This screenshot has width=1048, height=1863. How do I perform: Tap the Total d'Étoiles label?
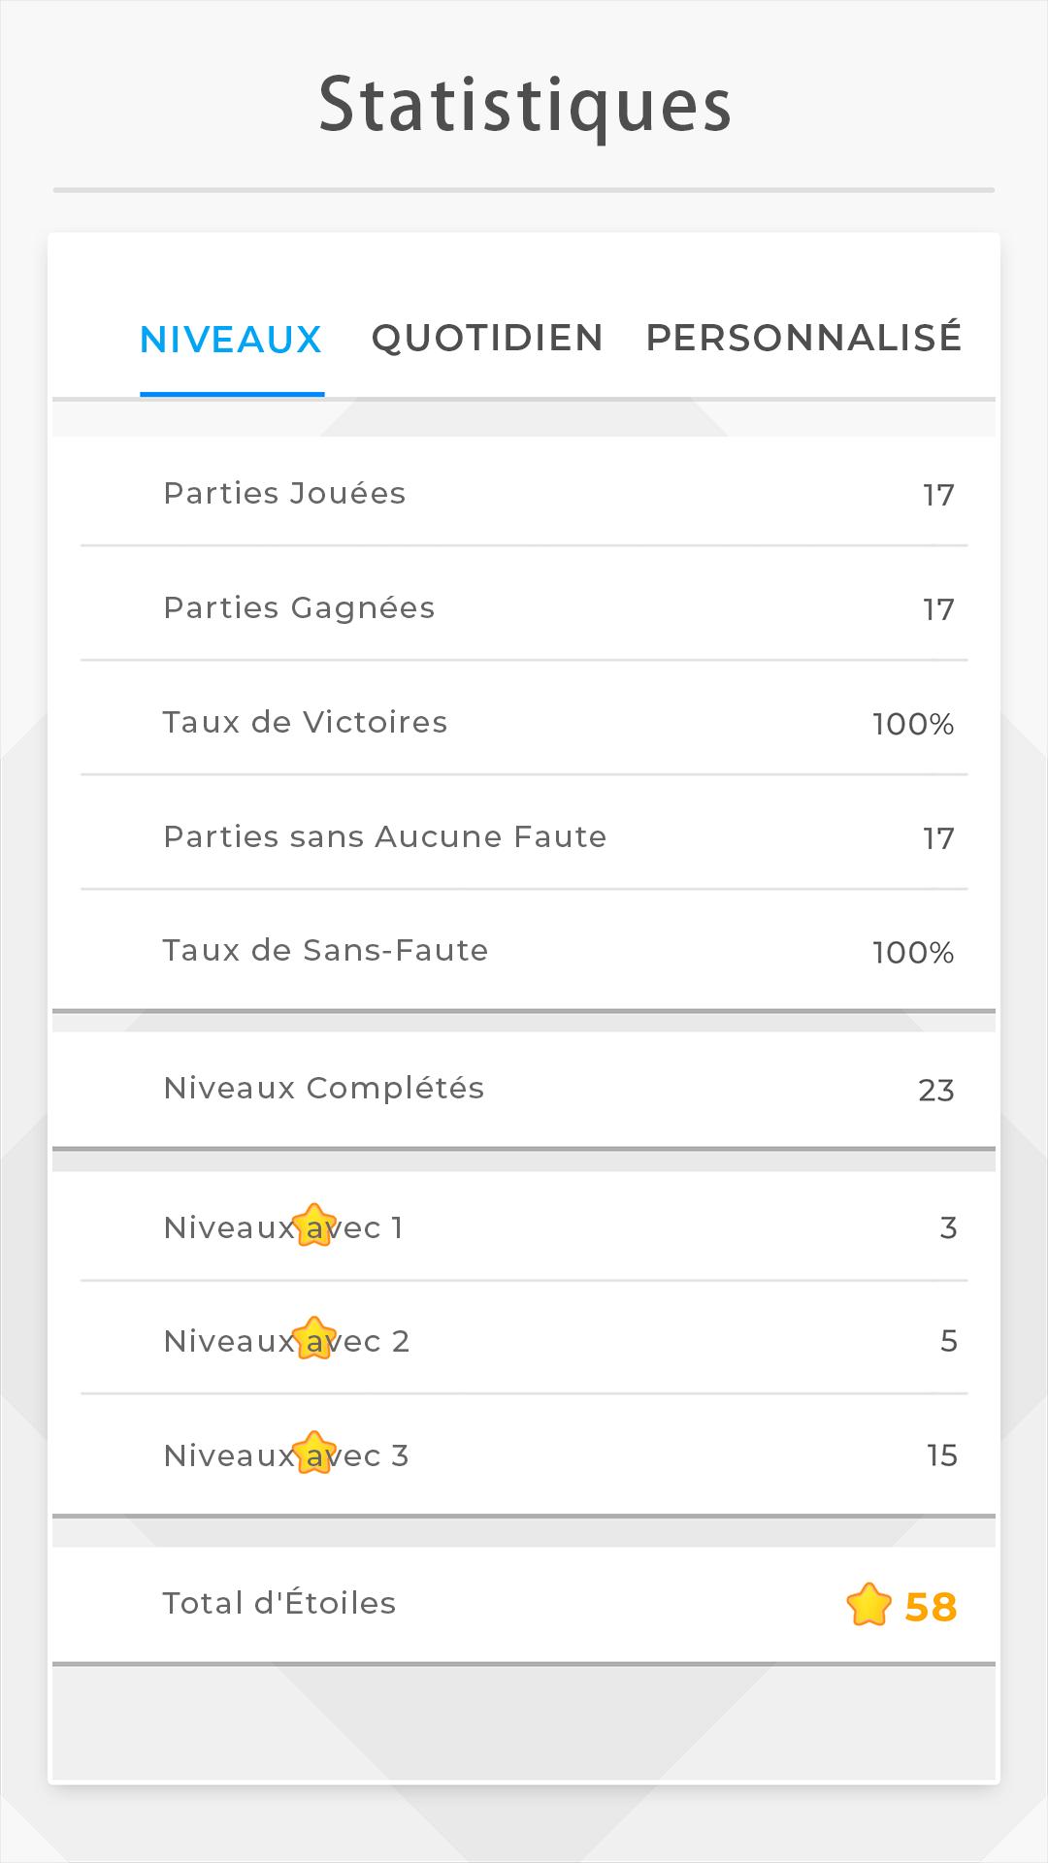[x=279, y=1603]
